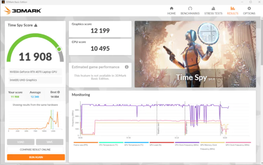Go to the HOME tab
Screen dimensions: 263x165
(171, 11)
